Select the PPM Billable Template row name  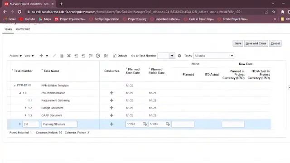55,86
